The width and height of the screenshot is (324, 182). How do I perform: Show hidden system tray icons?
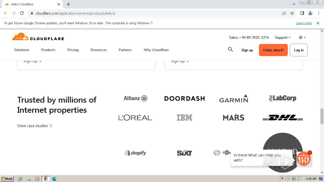coord(282,179)
